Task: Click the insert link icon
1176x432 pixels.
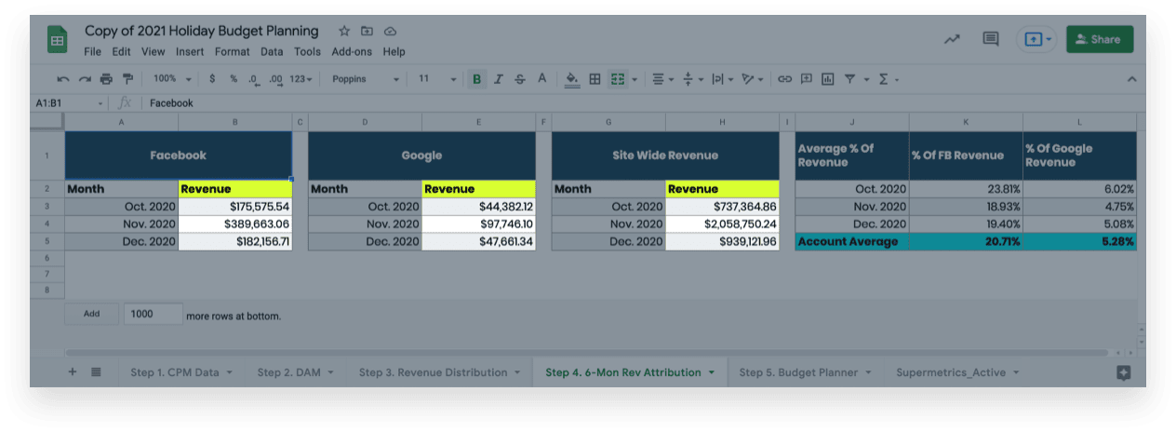Action: pos(784,79)
